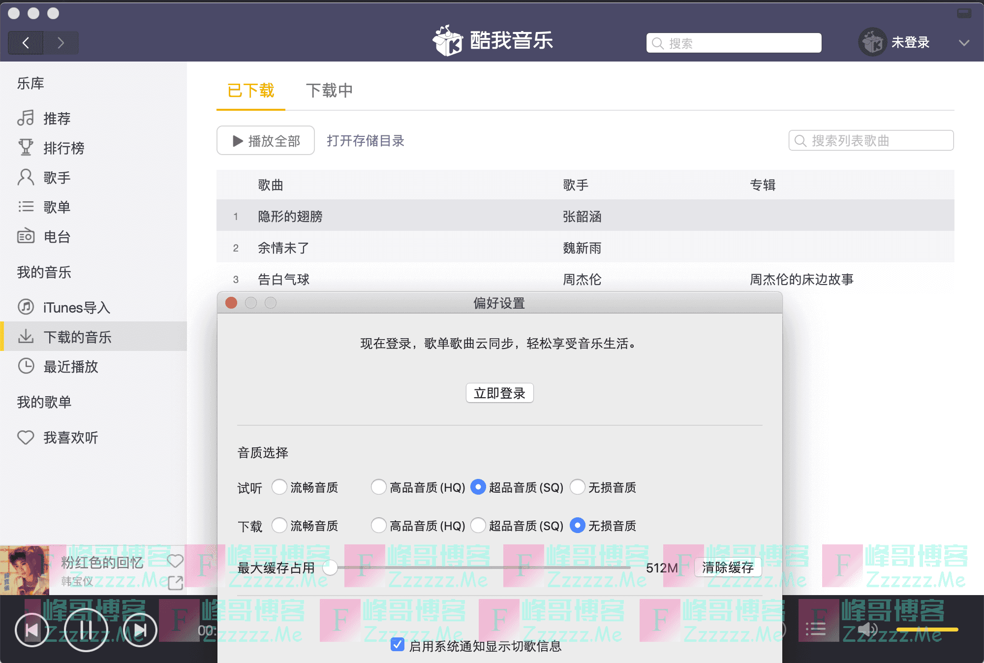984x663 pixels.
Task: Click the 立即登录 button
Action: [499, 393]
